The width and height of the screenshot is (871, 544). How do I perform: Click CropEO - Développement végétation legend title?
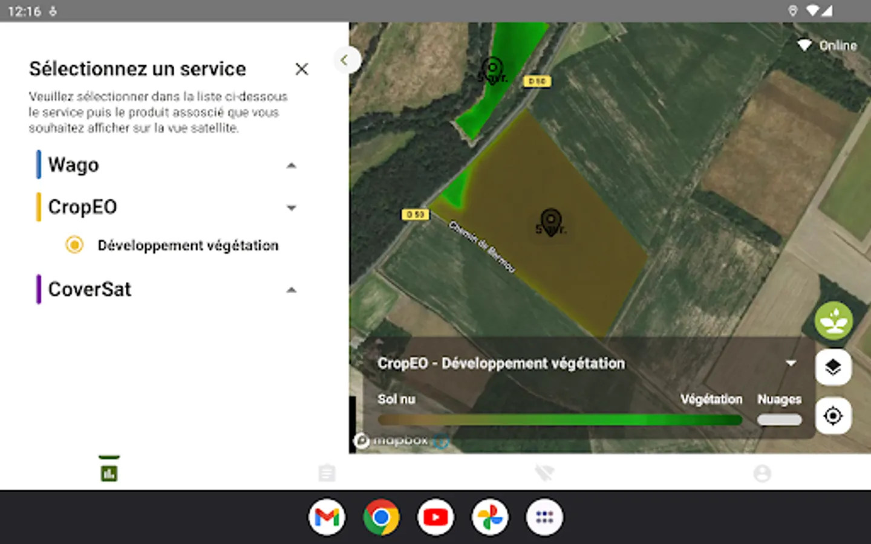pos(501,363)
